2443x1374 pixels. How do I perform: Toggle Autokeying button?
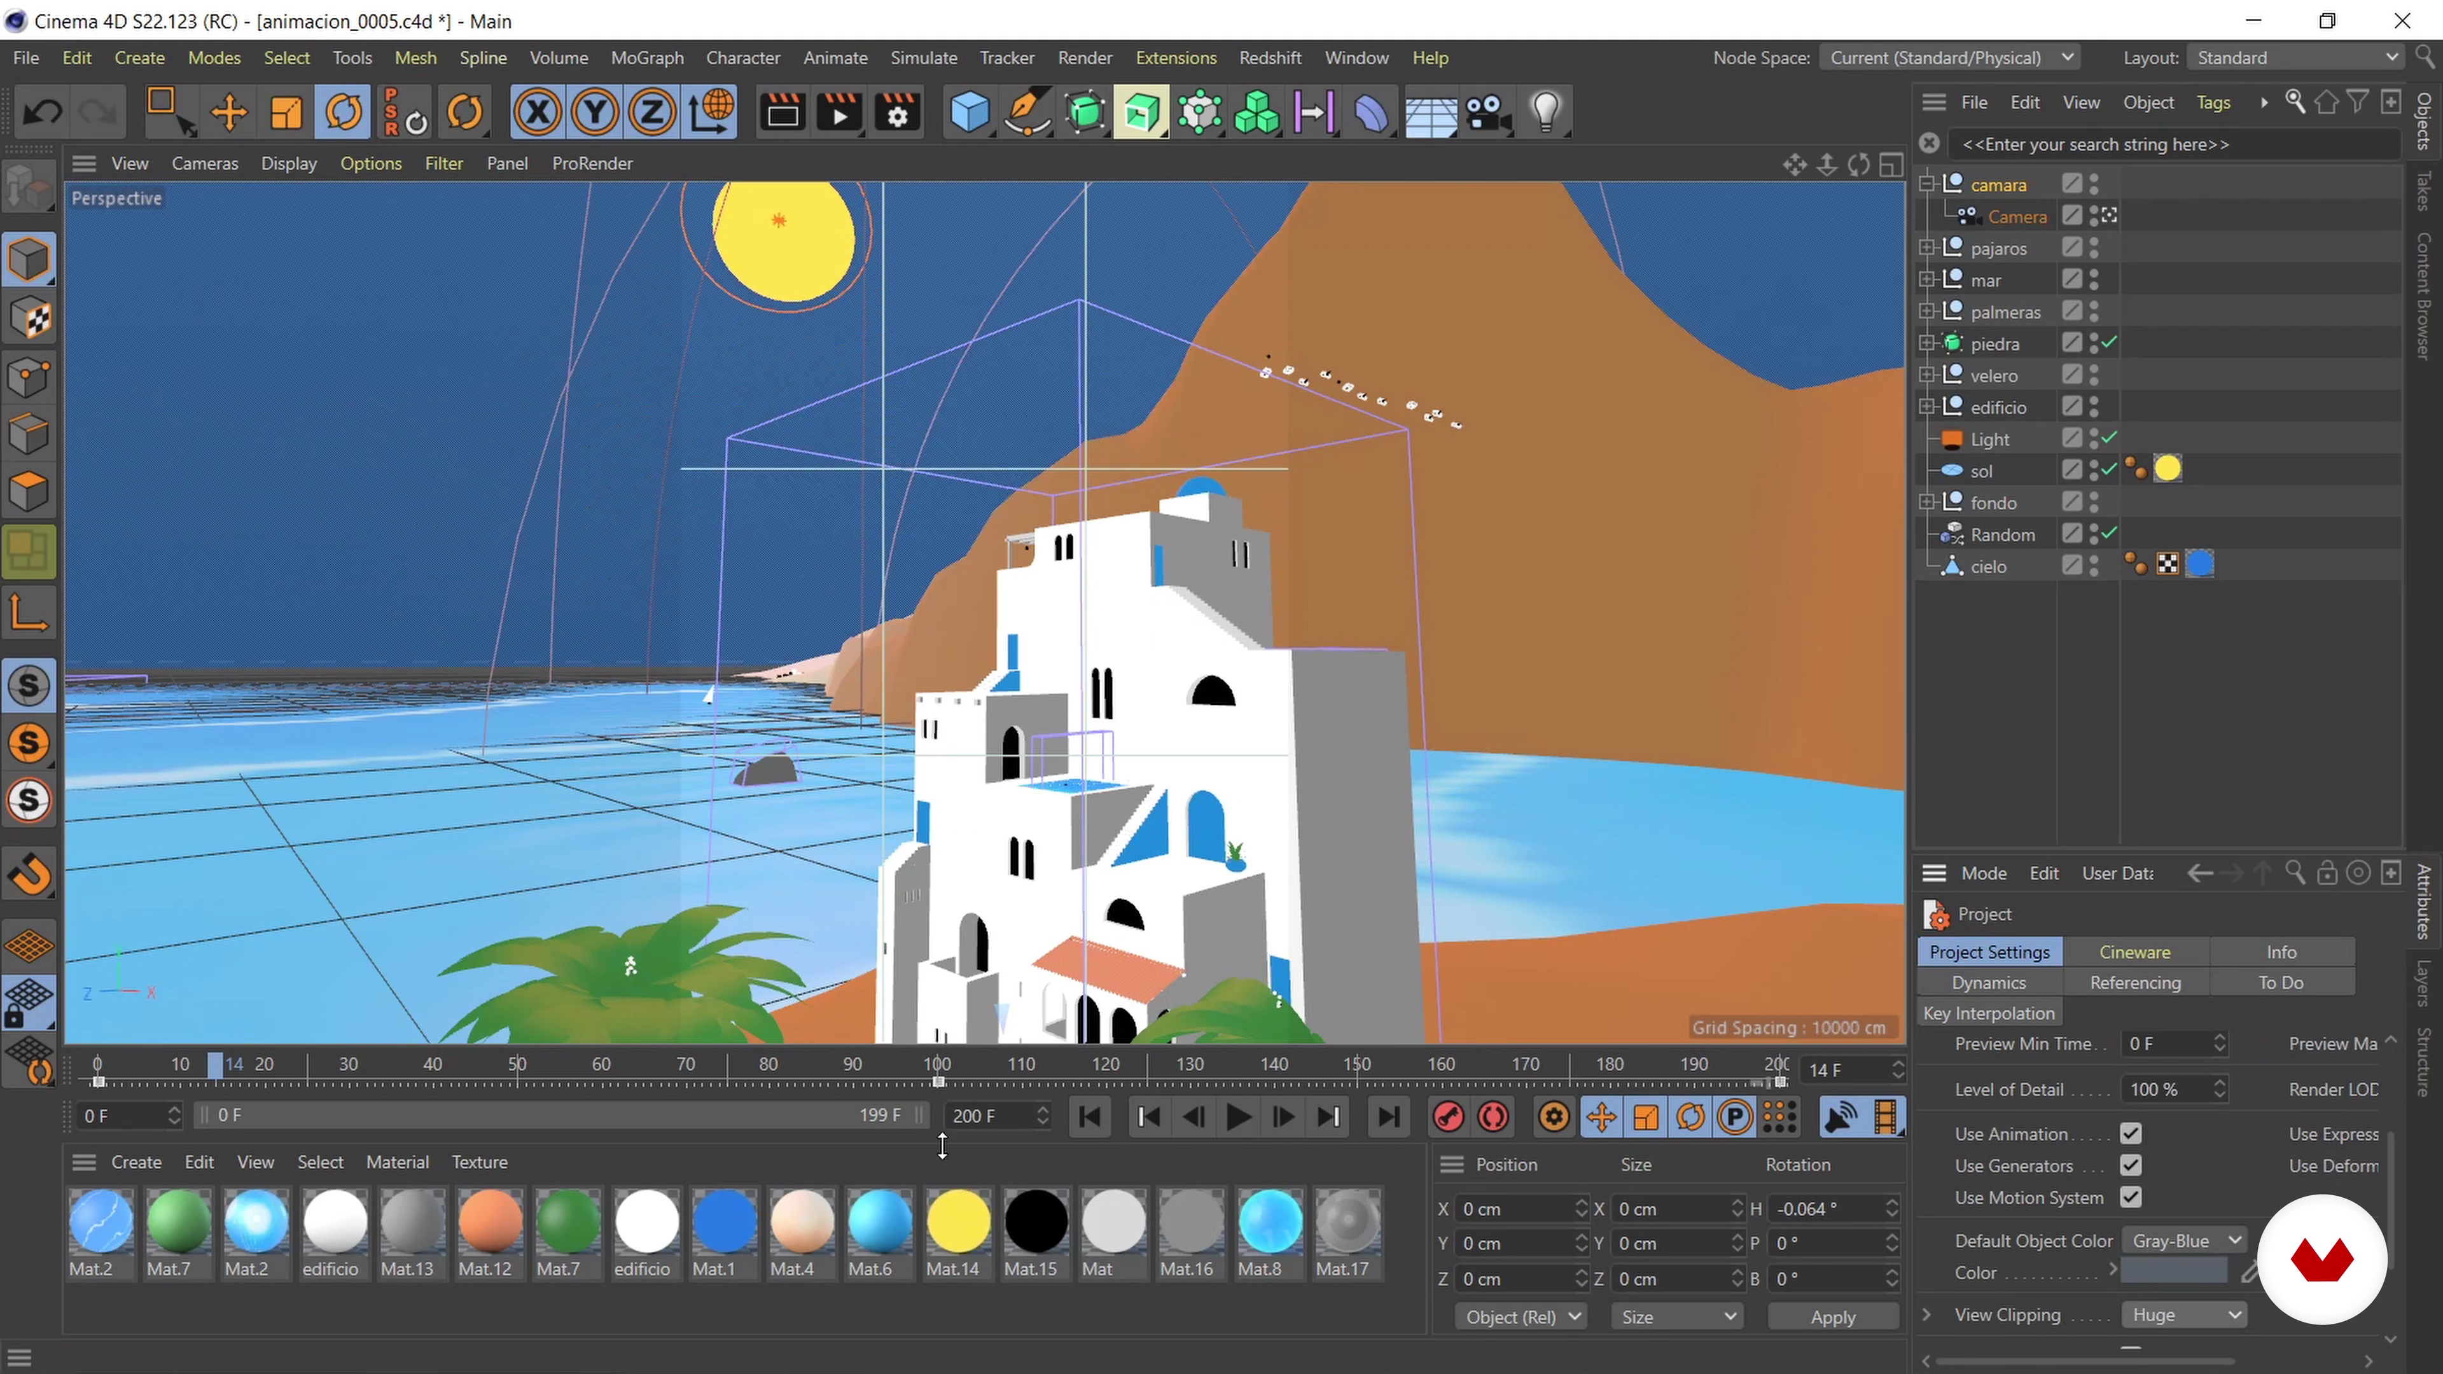(x=1494, y=1116)
